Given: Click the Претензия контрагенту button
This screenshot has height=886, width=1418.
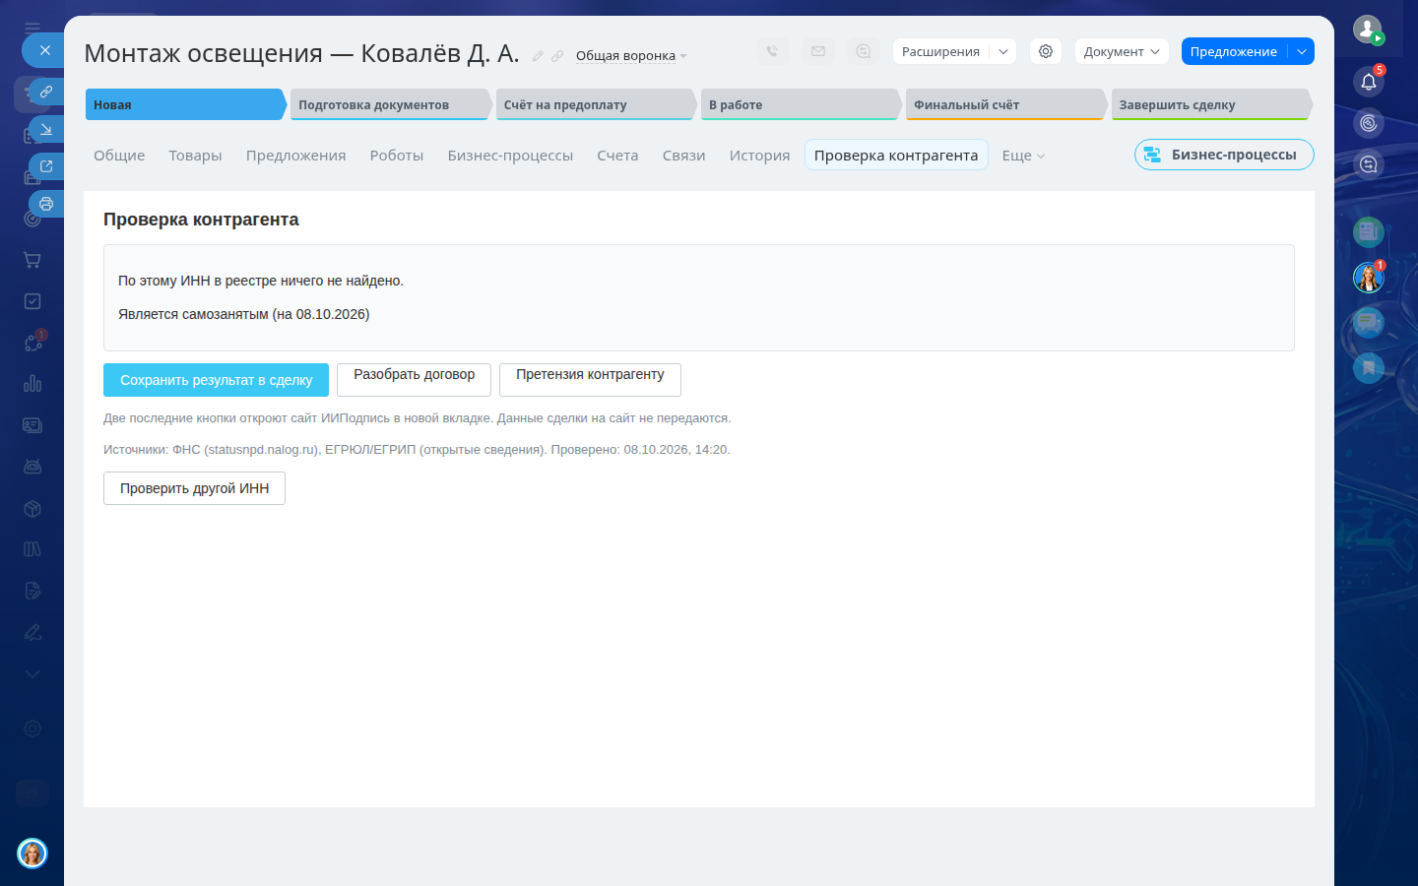Looking at the screenshot, I should [x=590, y=380].
